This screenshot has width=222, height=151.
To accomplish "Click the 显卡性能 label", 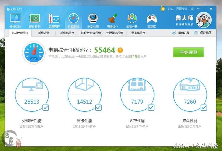I will click(84, 121).
